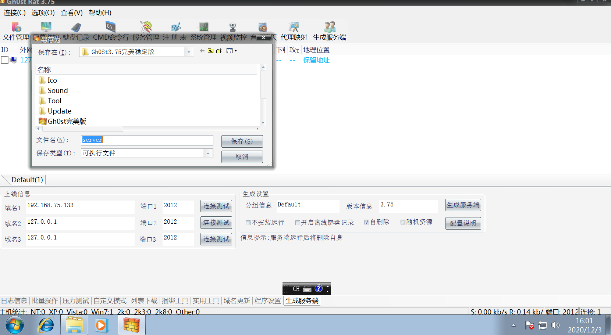Click the 版本信息 input field
Image resolution: width=611 pixels, height=335 pixels.
tap(409, 206)
